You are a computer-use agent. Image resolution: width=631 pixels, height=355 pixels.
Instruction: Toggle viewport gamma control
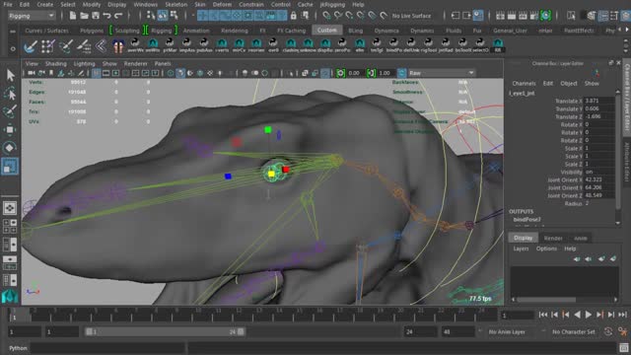[371, 73]
